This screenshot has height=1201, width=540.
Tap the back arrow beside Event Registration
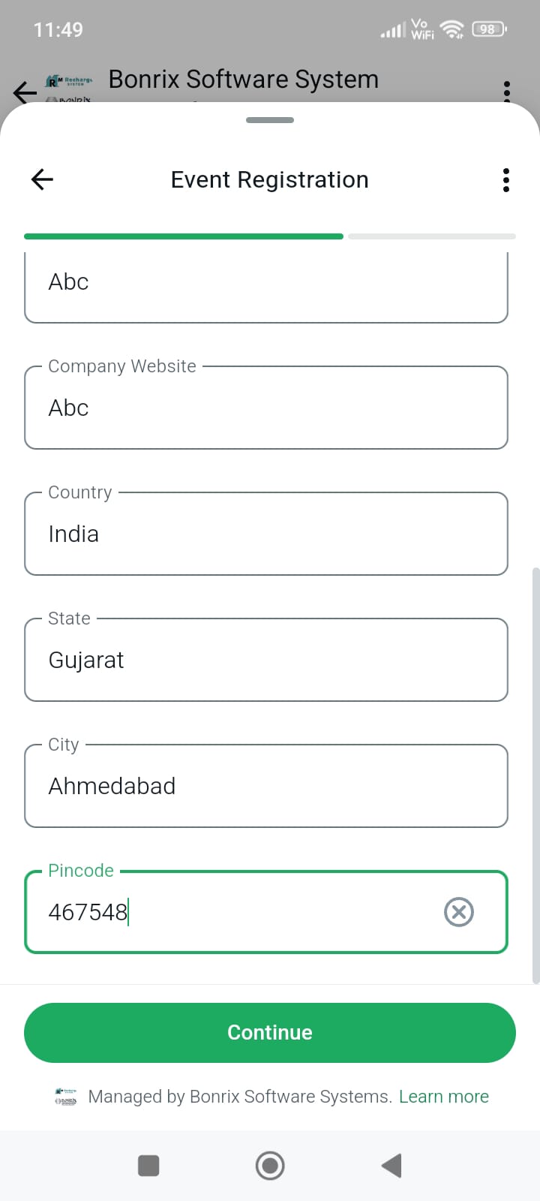pos(42,179)
